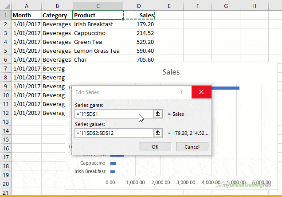The height and width of the screenshot is (197, 282).
Task: Select sales value 179.20 cell
Action: (139, 24)
